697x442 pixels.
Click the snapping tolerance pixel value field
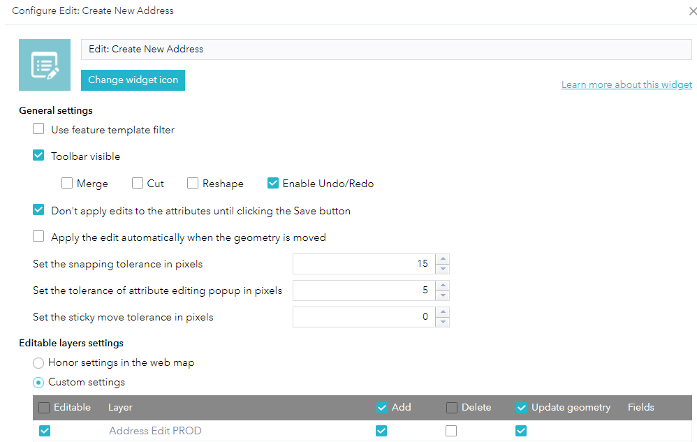pyautogui.click(x=363, y=264)
